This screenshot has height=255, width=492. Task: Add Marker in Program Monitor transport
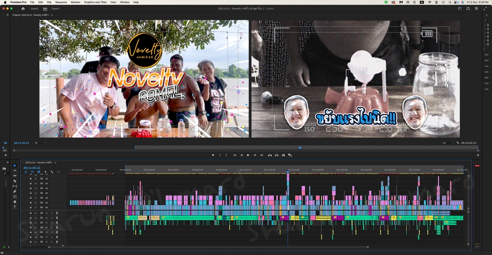[213, 155]
